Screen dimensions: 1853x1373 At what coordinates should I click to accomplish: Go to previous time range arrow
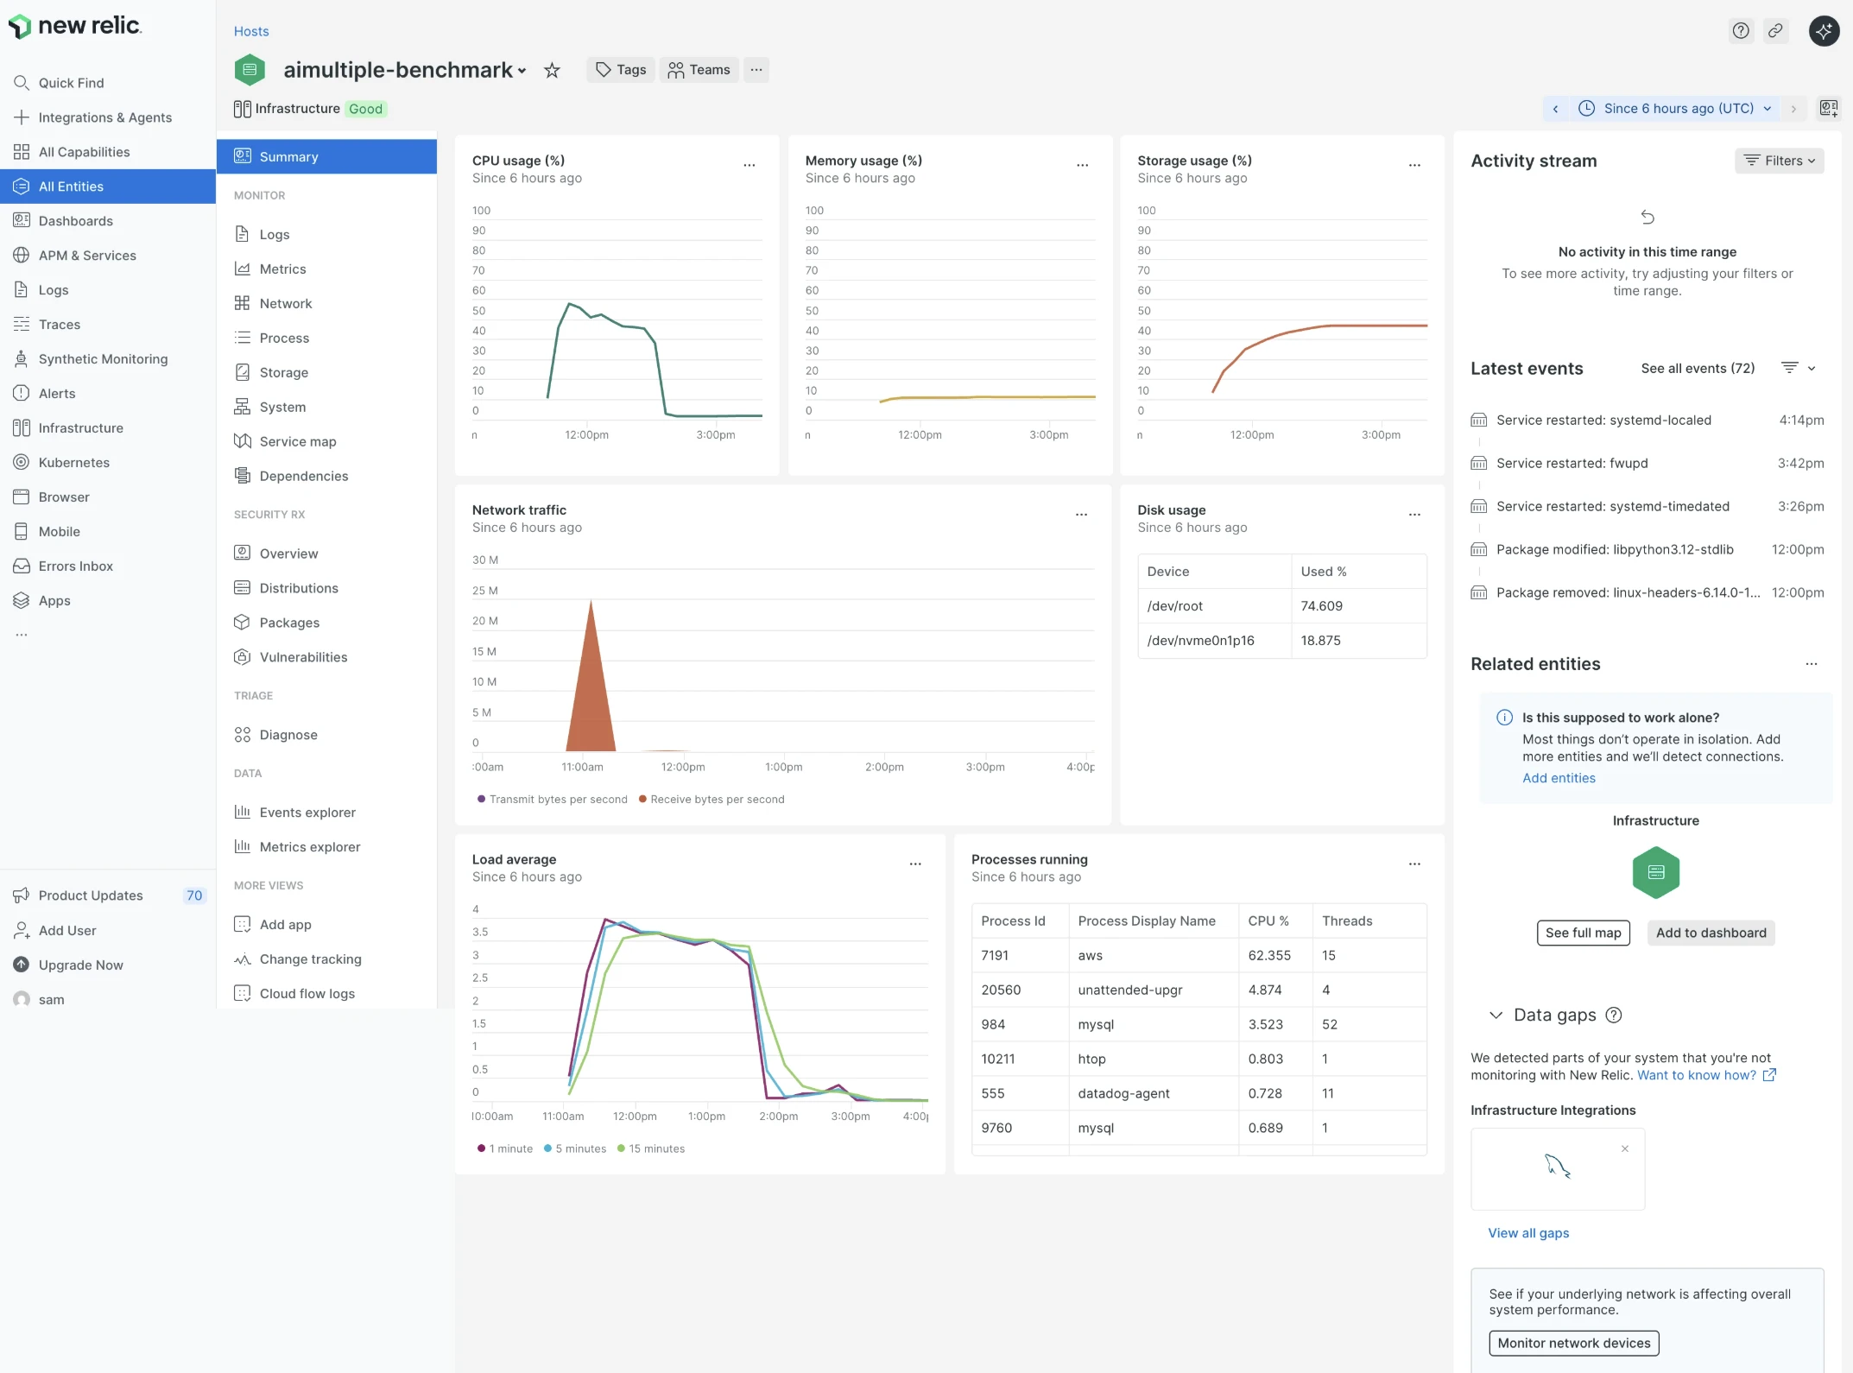[x=1555, y=108]
